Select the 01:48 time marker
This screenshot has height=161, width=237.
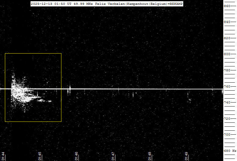(150, 156)
